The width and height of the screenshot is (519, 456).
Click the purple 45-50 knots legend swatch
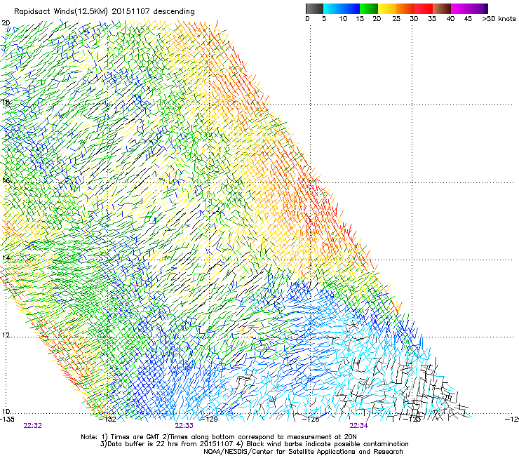[478, 8]
